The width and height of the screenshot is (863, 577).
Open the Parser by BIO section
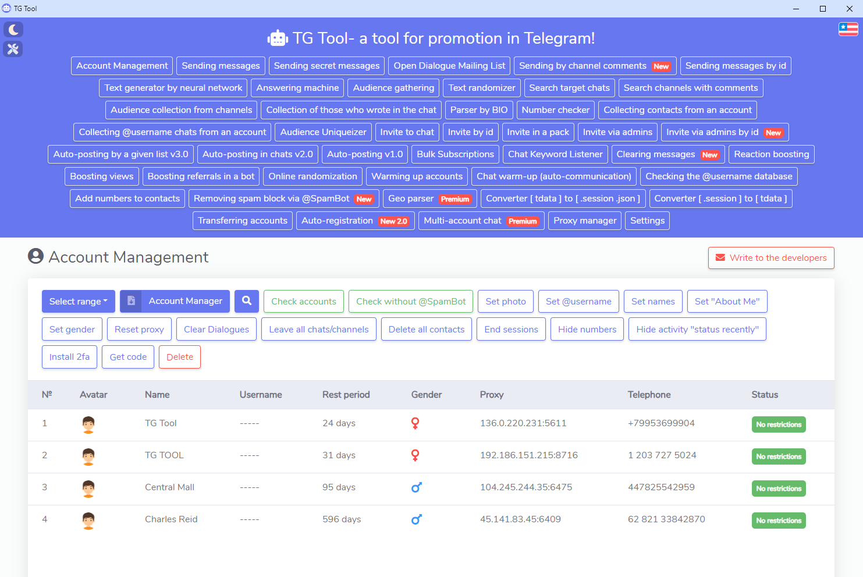click(x=479, y=110)
